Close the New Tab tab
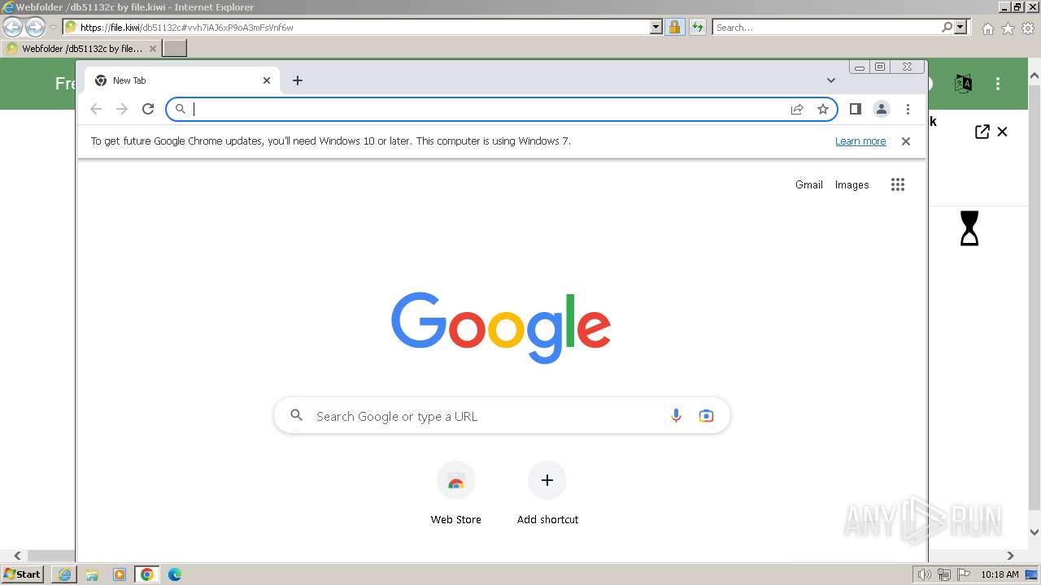Screen dimensions: 1041x585 (x=267, y=80)
